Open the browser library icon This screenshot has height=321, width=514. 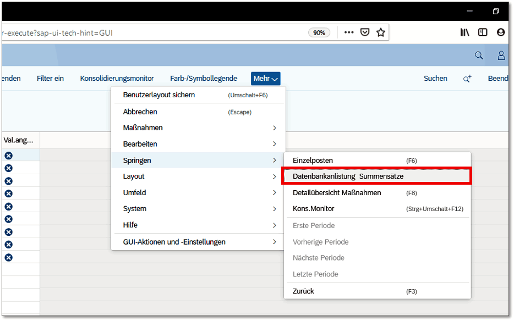tap(466, 32)
